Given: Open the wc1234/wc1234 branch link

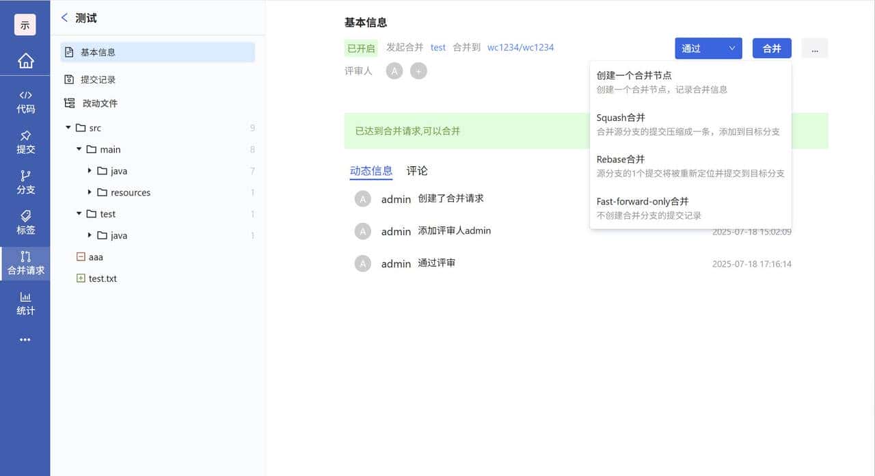Looking at the screenshot, I should [x=520, y=48].
